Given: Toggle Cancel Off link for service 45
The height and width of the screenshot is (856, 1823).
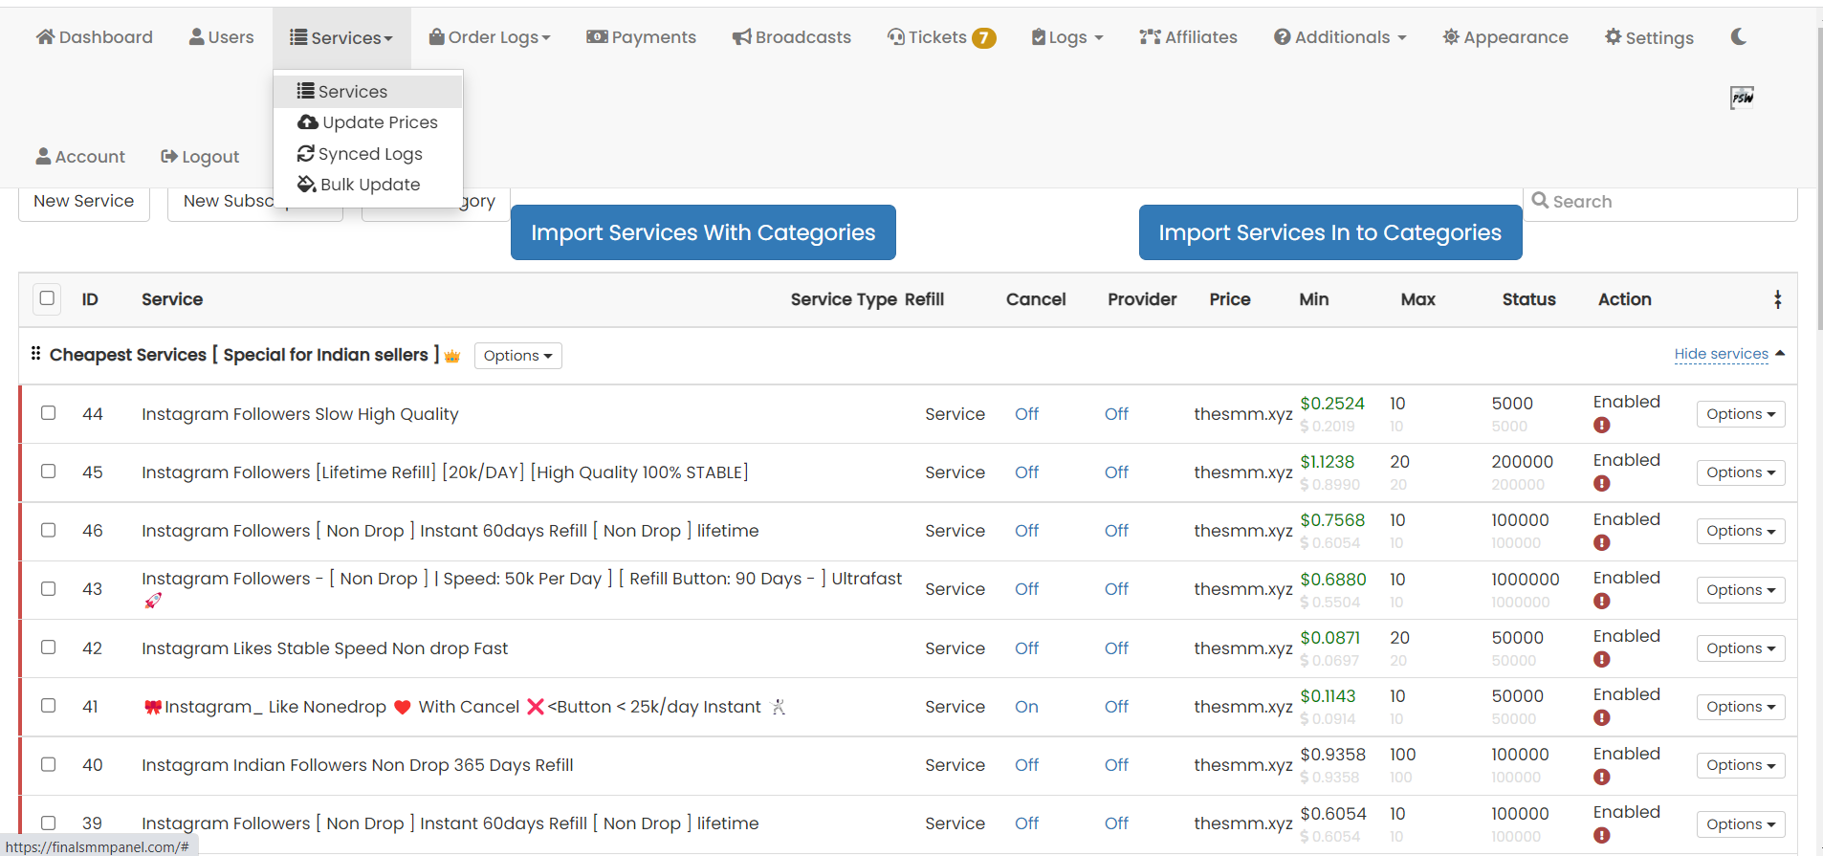Looking at the screenshot, I should [x=1116, y=472].
